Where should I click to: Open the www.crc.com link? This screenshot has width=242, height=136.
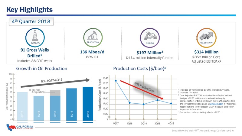[x=216, y=104]
